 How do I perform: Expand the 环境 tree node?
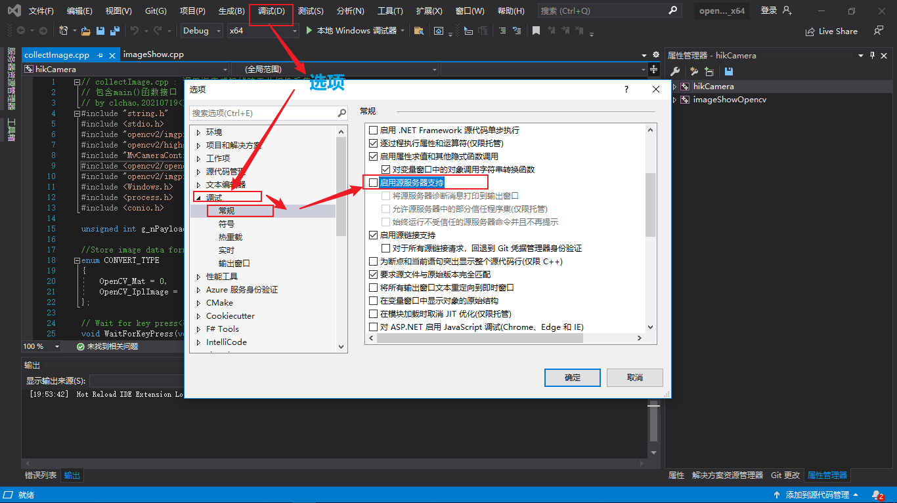pyautogui.click(x=199, y=132)
